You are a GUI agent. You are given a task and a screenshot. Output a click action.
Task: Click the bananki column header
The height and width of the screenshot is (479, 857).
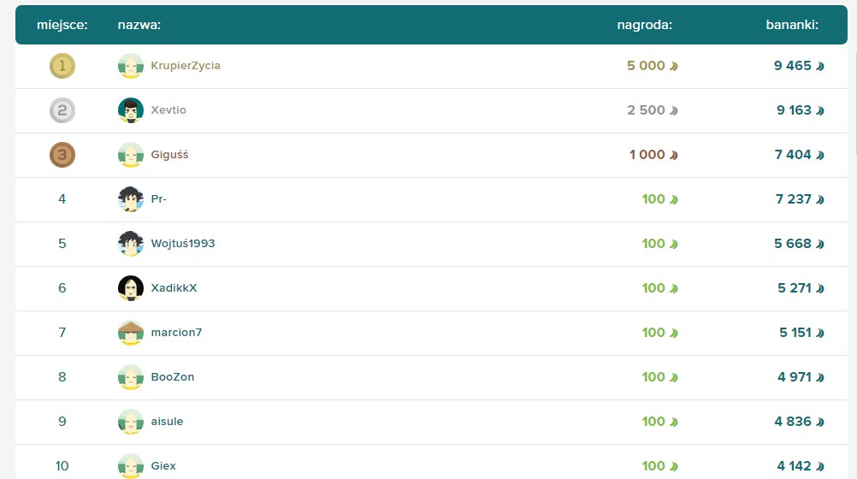(x=792, y=25)
